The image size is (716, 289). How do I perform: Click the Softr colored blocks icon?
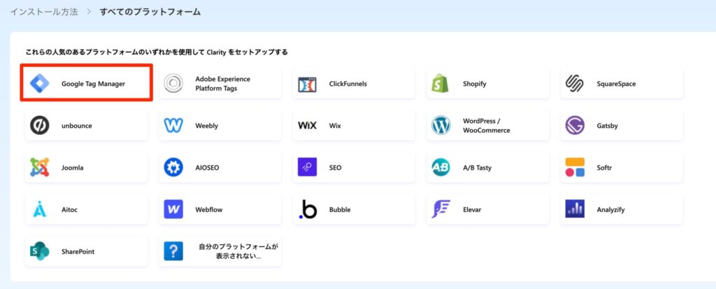tap(575, 168)
